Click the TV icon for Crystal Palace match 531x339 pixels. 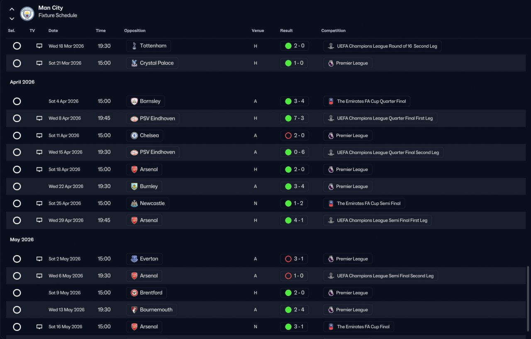coord(39,63)
